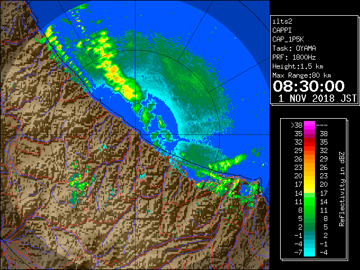
Task: Click the 'PRF: 1800Hz' text
Action: pyautogui.click(x=294, y=57)
